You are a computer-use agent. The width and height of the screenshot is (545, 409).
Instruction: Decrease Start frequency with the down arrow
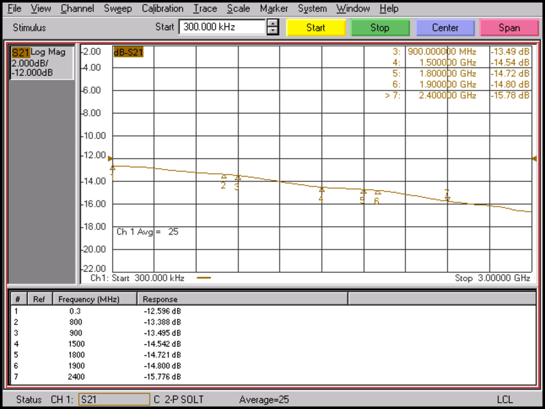tap(273, 31)
